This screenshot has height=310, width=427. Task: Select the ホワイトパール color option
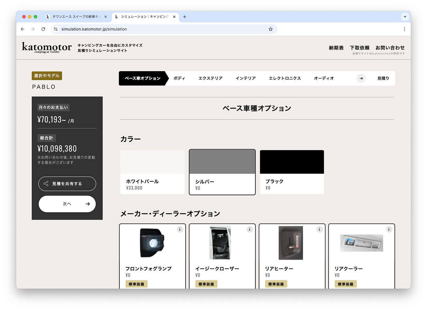[x=152, y=172]
